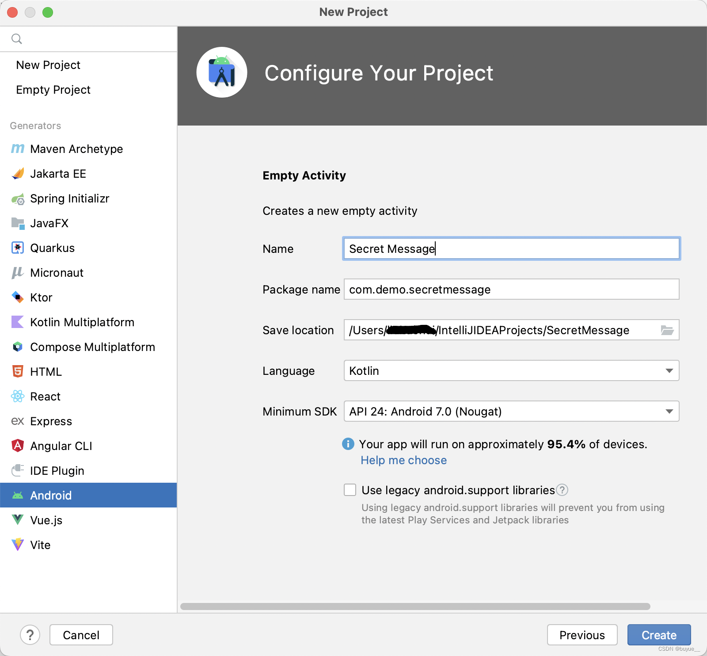Select the Jakarta EE generator label
The width and height of the screenshot is (707, 656).
pyautogui.click(x=58, y=174)
